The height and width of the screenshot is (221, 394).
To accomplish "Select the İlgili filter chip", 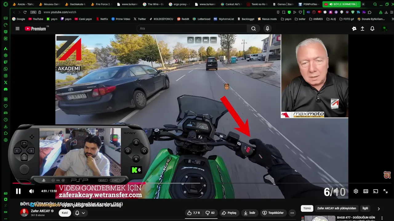I will pyautogui.click(x=365, y=208).
